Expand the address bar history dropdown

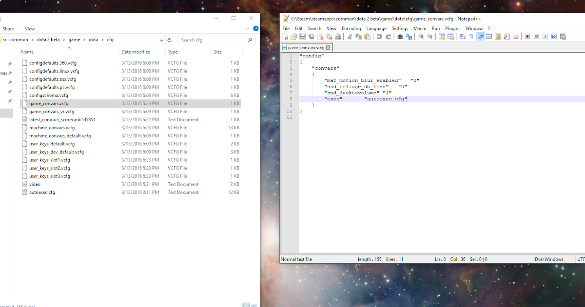coord(161,40)
